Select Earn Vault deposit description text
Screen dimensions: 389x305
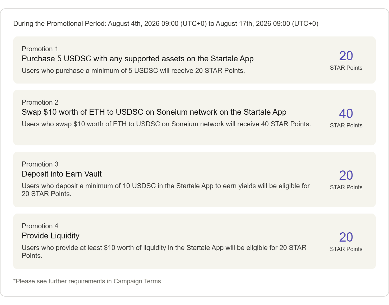(x=166, y=190)
